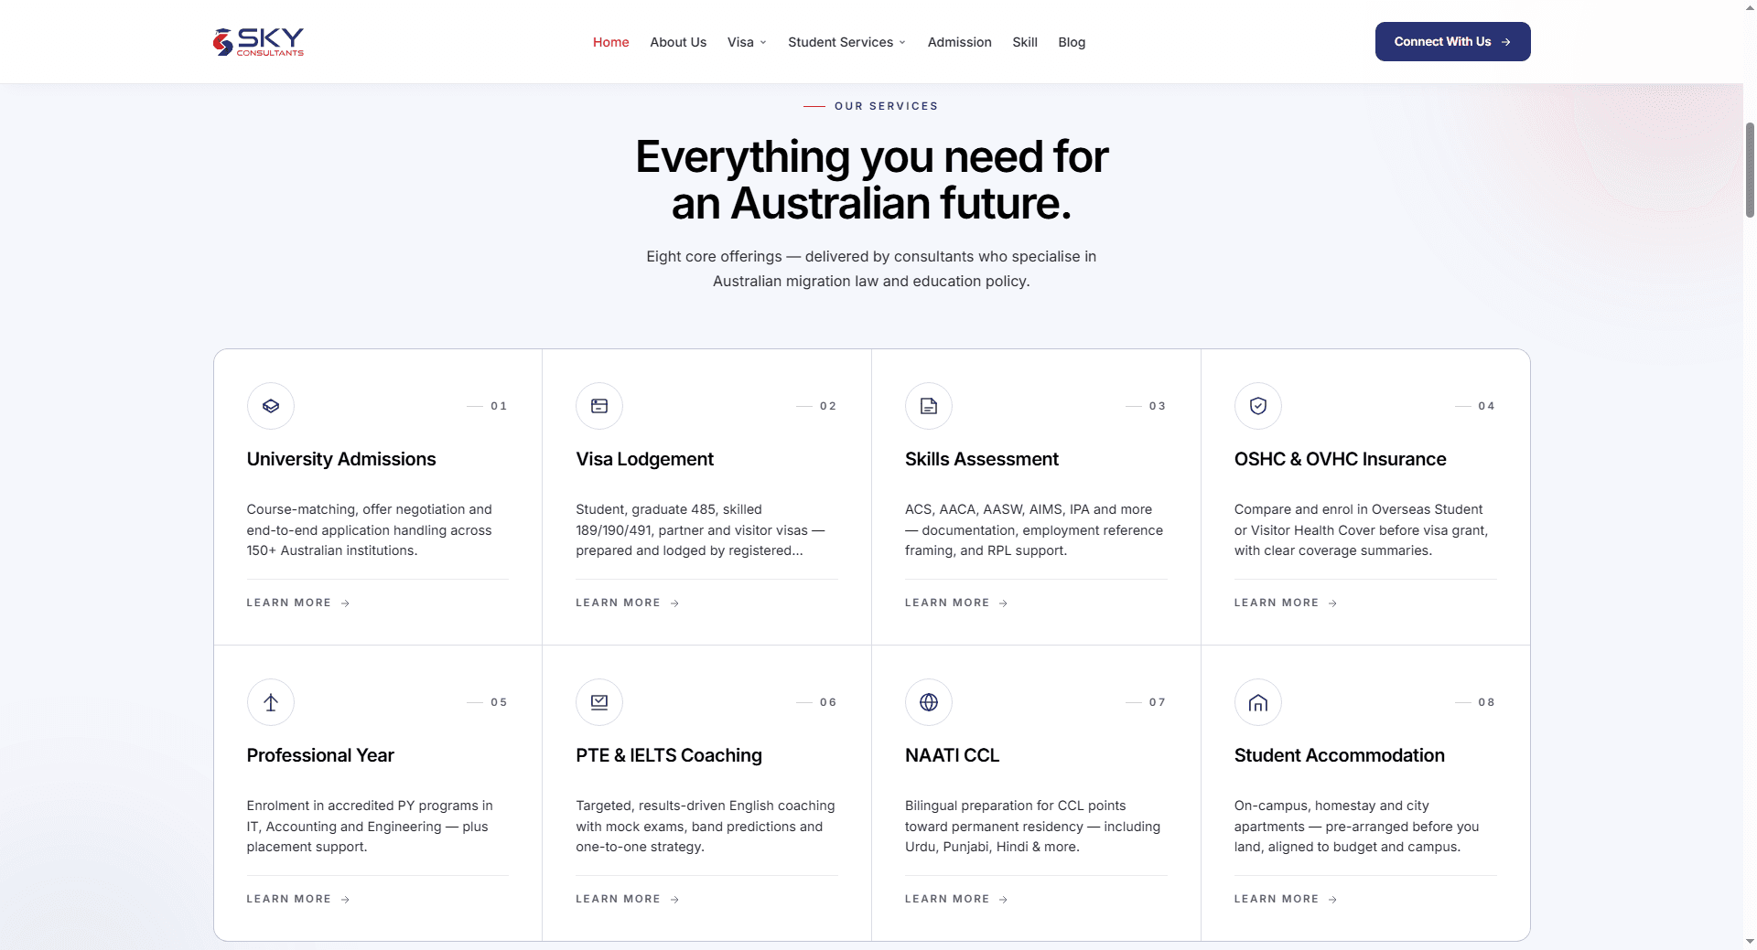Click the NAATI CCL globe icon
This screenshot has width=1757, height=950.
click(929, 702)
